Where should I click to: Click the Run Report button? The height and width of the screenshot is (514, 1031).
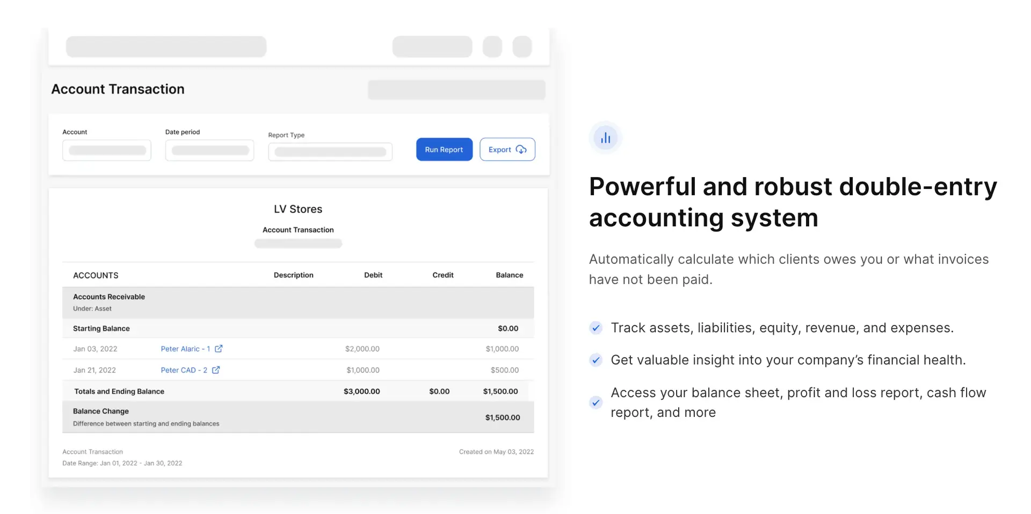pyautogui.click(x=444, y=149)
